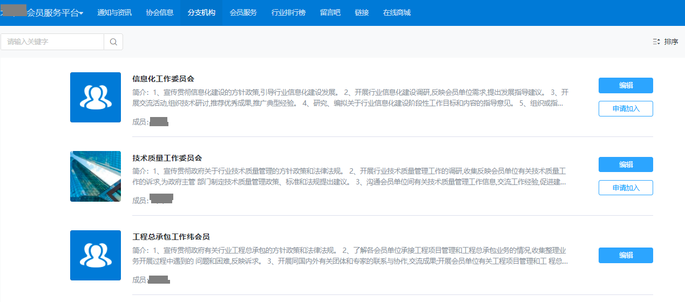This screenshot has height=302, width=685.
Task: Open the 在线商城 menu item
Action: point(397,13)
